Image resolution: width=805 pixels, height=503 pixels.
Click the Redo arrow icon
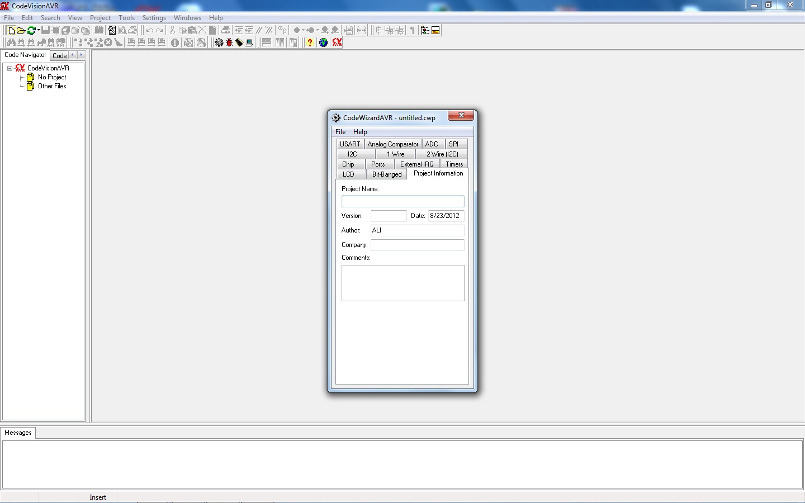pyautogui.click(x=159, y=30)
